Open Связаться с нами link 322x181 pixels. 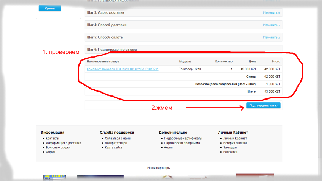tap(118, 138)
